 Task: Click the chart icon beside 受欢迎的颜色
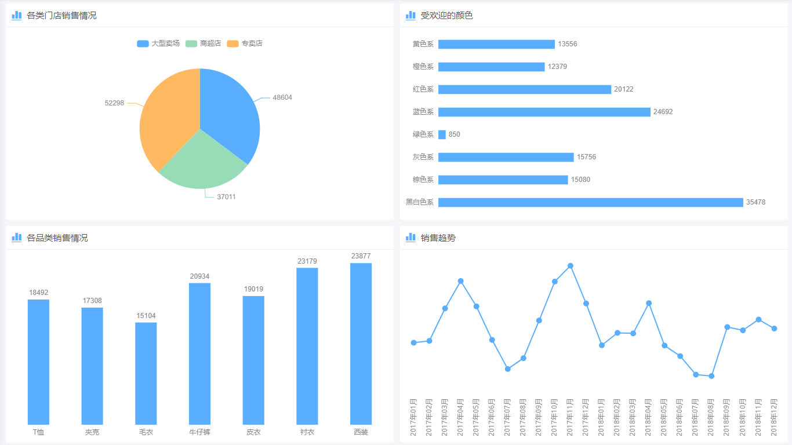(410, 15)
